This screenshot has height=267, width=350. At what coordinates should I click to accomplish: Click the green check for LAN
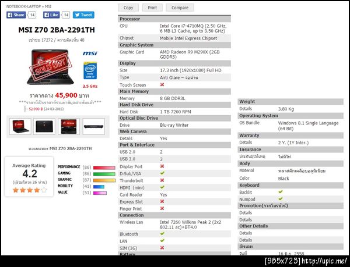tap(162, 241)
